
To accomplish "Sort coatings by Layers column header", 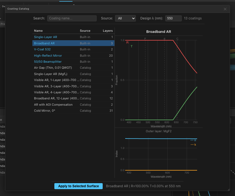I will coord(108,31).
